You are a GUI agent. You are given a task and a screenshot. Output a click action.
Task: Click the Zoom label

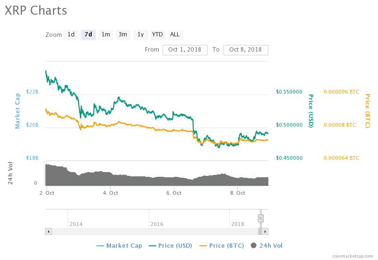click(x=53, y=35)
